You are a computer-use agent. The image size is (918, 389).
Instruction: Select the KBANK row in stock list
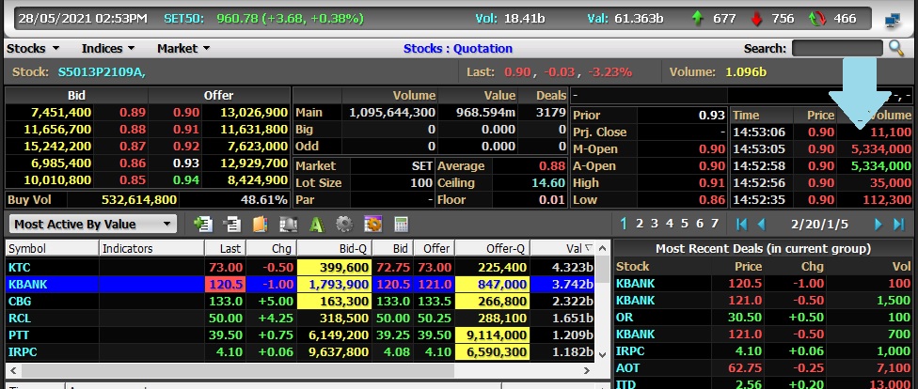point(300,285)
